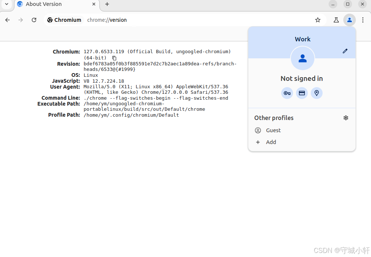The image size is (371, 257).
Task: Reload the chrome://version page
Action: 34,20
